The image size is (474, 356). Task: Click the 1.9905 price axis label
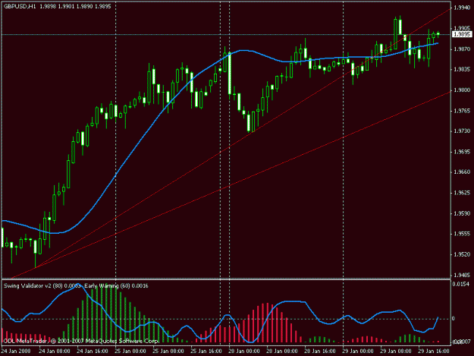pos(462,28)
